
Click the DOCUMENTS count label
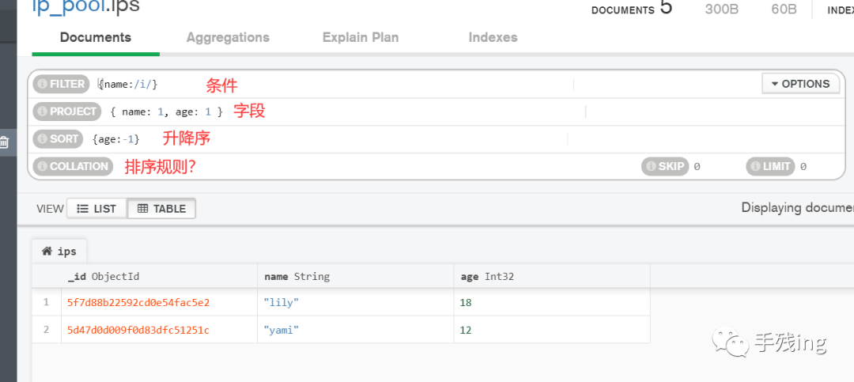(x=622, y=9)
